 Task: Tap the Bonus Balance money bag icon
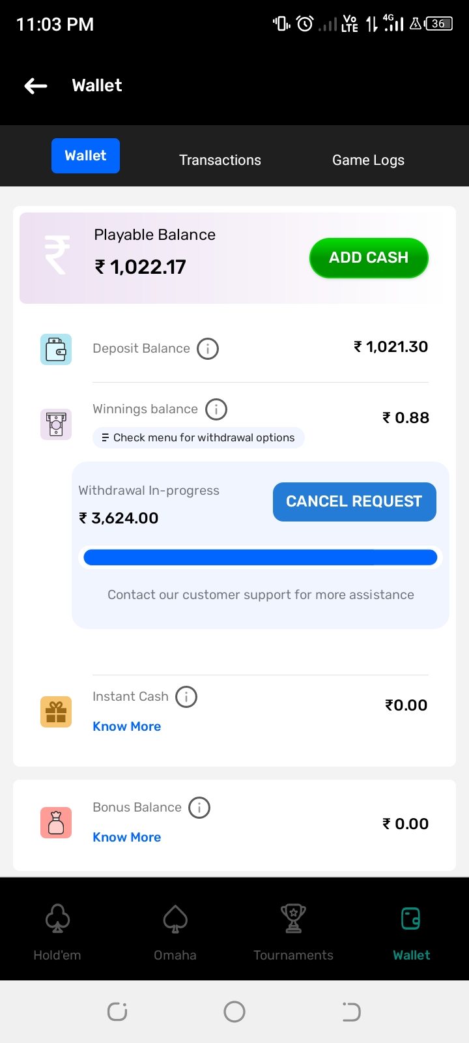point(56,823)
